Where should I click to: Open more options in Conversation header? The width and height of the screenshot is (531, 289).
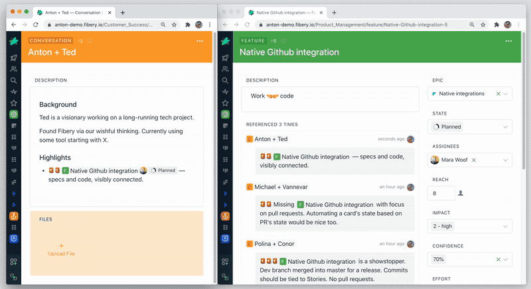pos(200,41)
